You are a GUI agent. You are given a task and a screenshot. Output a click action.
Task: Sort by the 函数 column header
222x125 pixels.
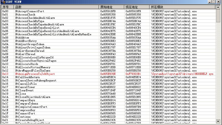[x=56, y=7]
